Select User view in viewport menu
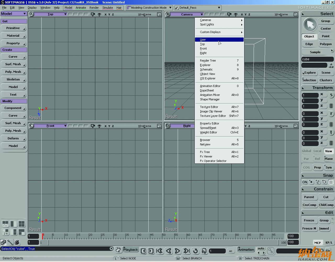The image size is (335, 262). coord(219,40)
